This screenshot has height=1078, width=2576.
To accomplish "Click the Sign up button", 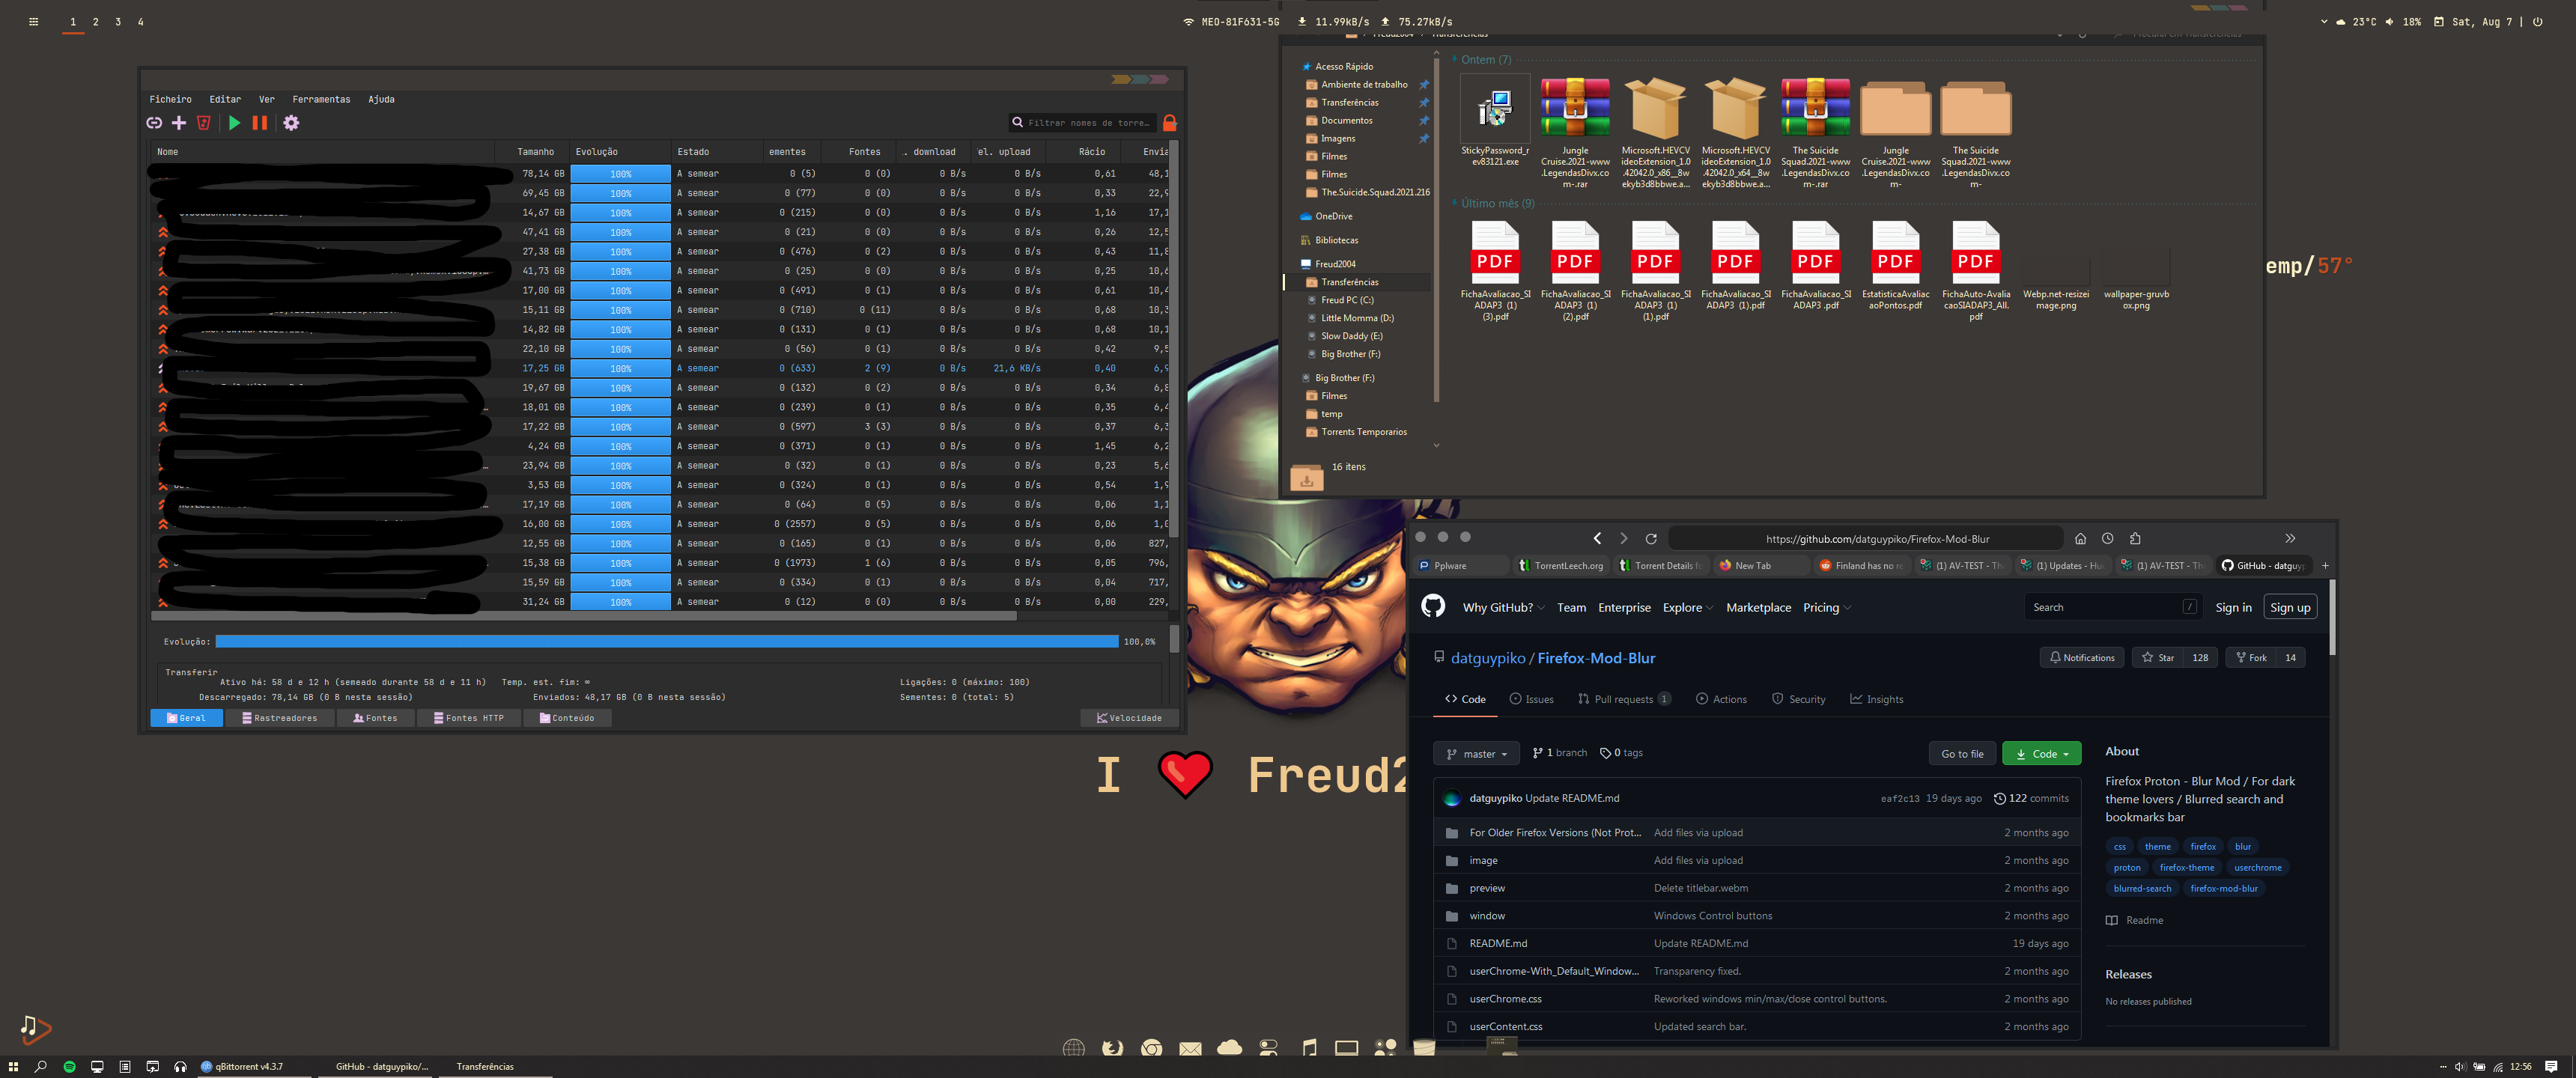I will [2289, 608].
